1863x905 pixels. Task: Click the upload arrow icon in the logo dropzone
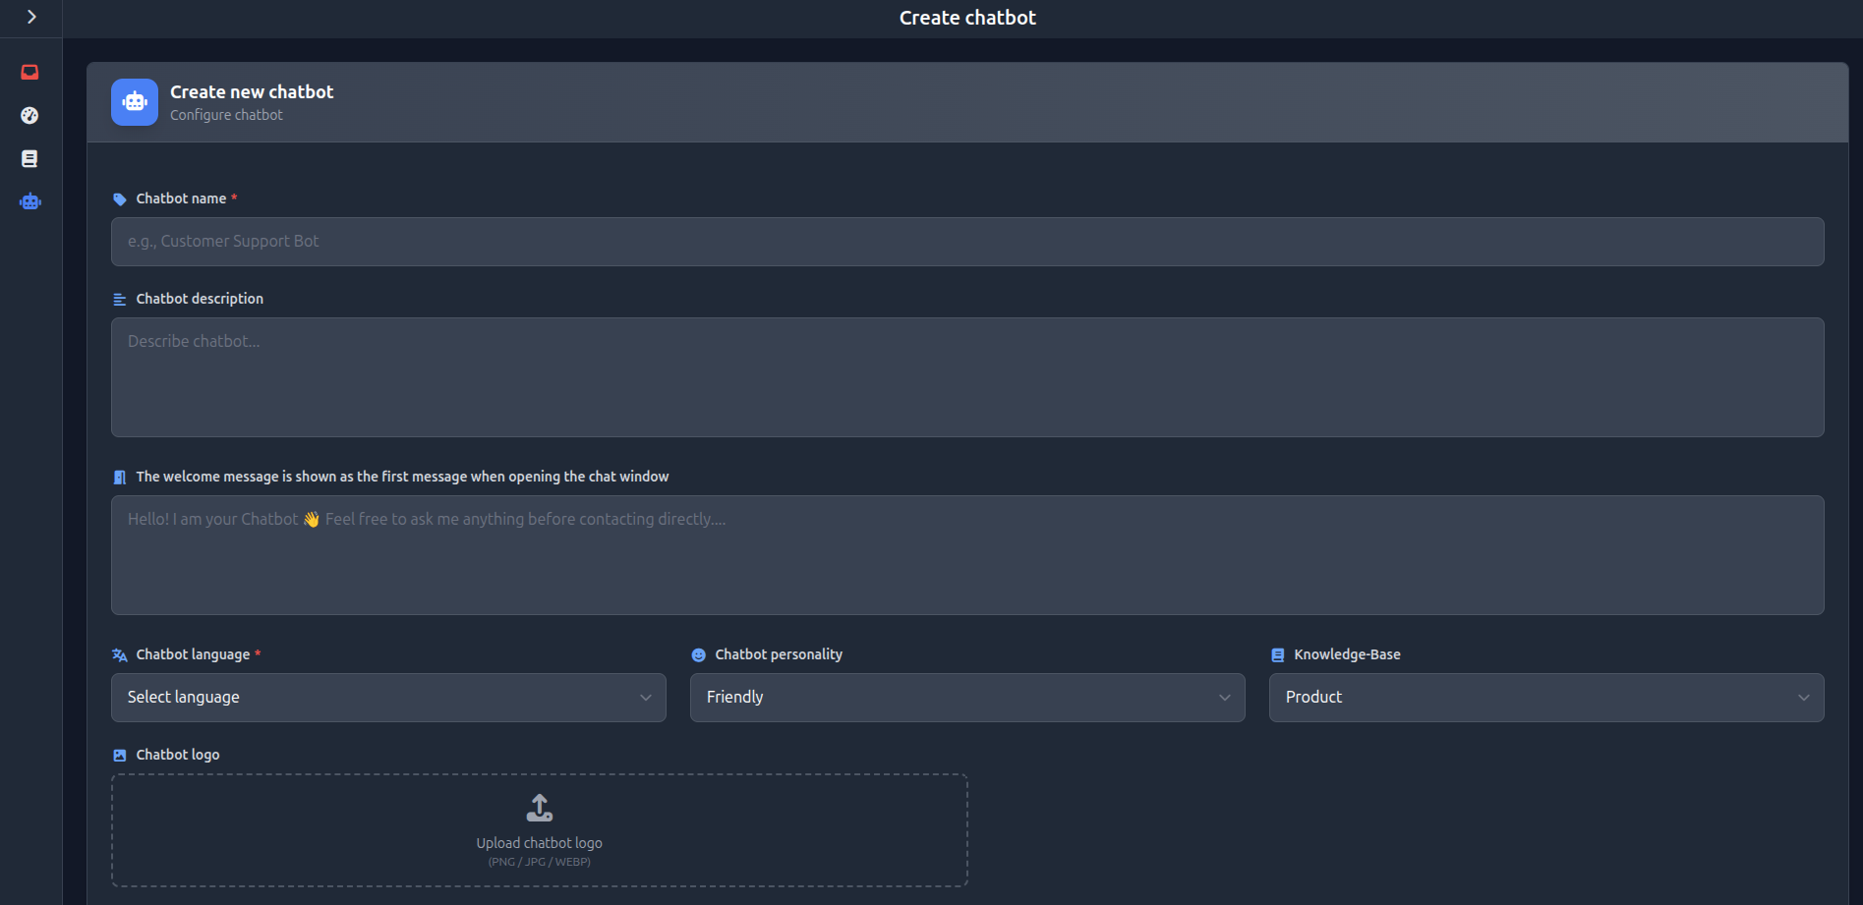(539, 808)
